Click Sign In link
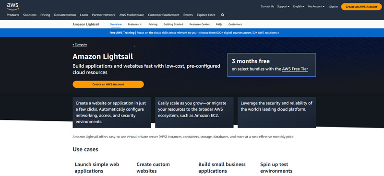The image size is (384, 176). point(333,7)
